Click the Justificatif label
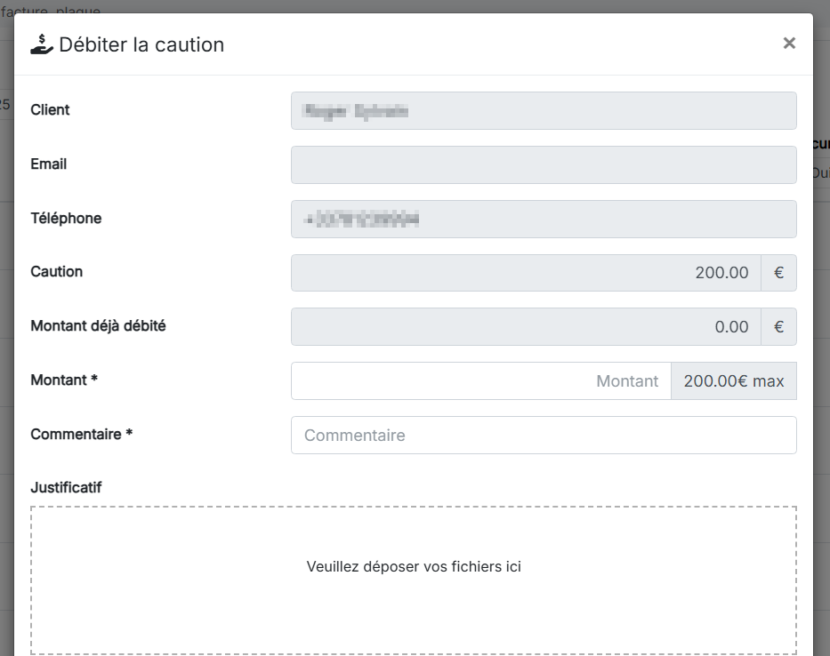830x656 pixels. (x=66, y=487)
